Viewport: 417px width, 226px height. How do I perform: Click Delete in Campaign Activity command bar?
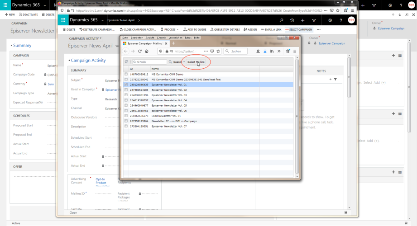(69, 29)
